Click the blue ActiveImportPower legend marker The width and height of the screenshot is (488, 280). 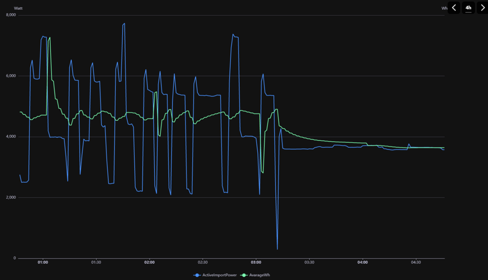197,275
